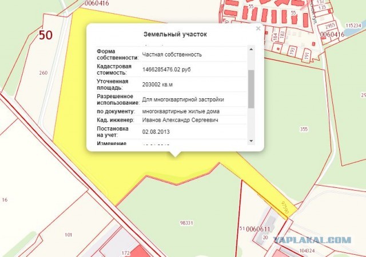Image resolution: width=366 pixels, height=257 pixels.
Task: Click parcel 104324 on the map
Action: (307, 251)
